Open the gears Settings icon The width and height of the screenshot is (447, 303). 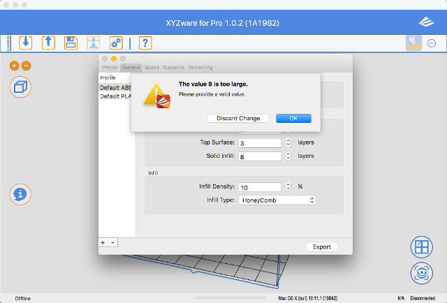point(116,43)
